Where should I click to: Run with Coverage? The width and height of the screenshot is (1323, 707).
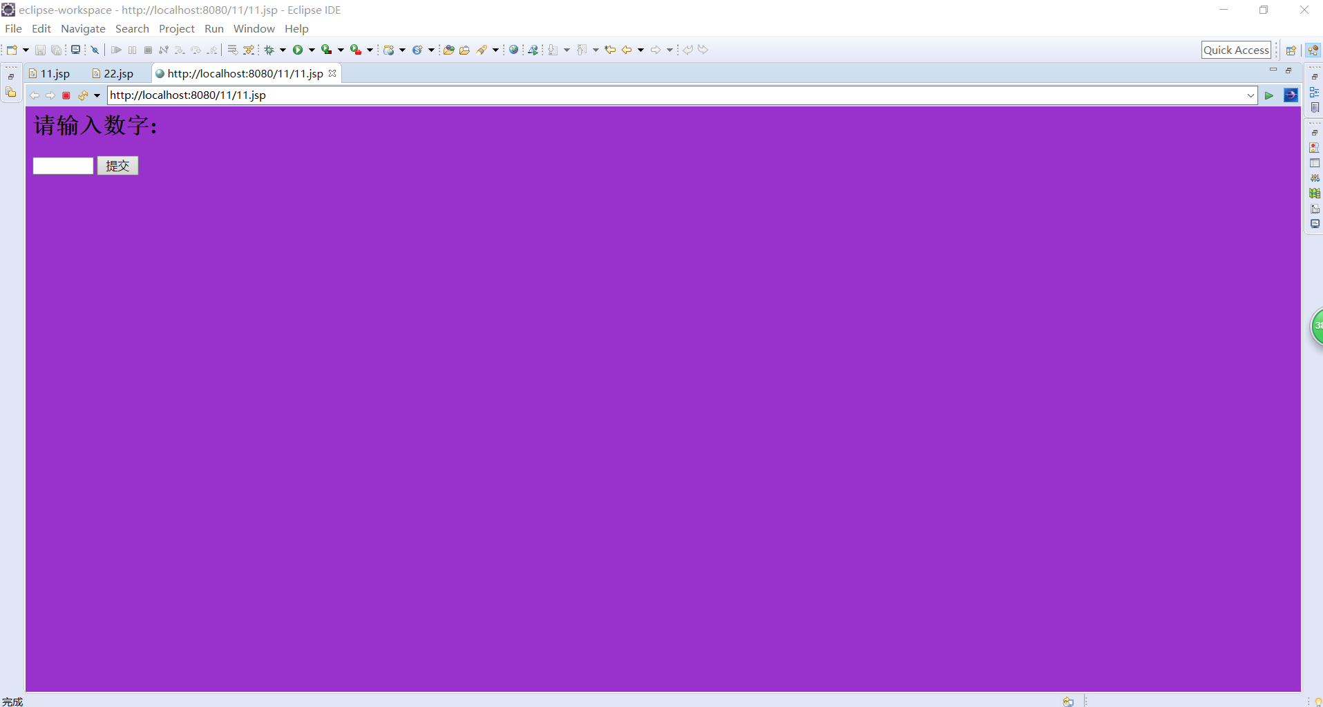(327, 49)
